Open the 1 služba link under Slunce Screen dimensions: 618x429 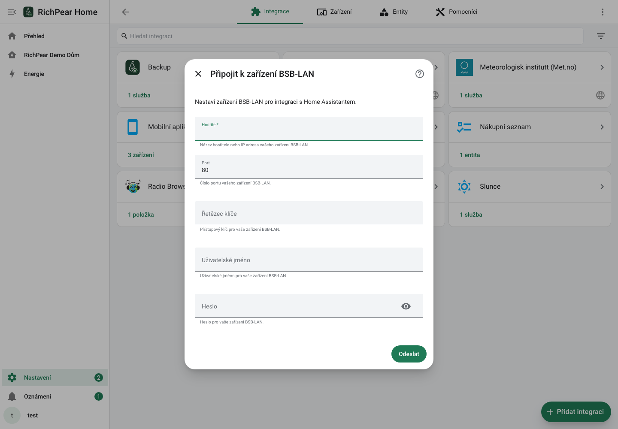471,214
